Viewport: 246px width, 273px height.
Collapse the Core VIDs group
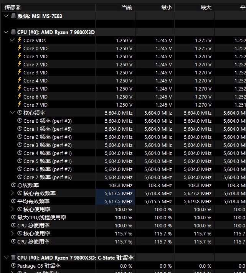click(x=12, y=40)
